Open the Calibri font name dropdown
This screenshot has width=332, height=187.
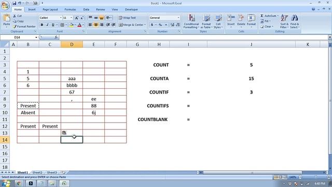pyautogui.click(x=61, y=18)
